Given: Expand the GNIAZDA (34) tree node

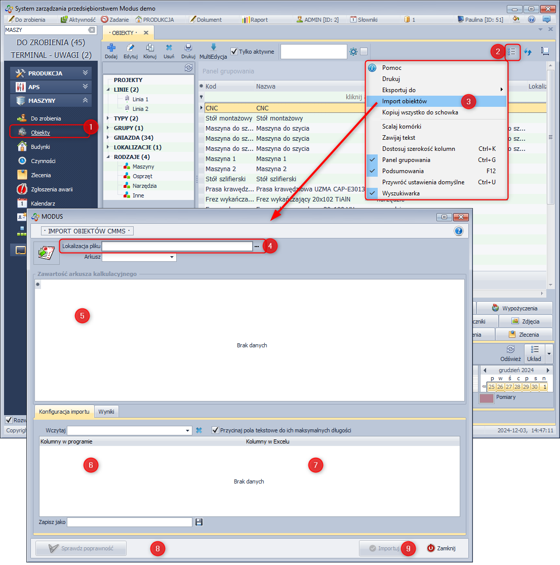Looking at the screenshot, I should [108, 138].
